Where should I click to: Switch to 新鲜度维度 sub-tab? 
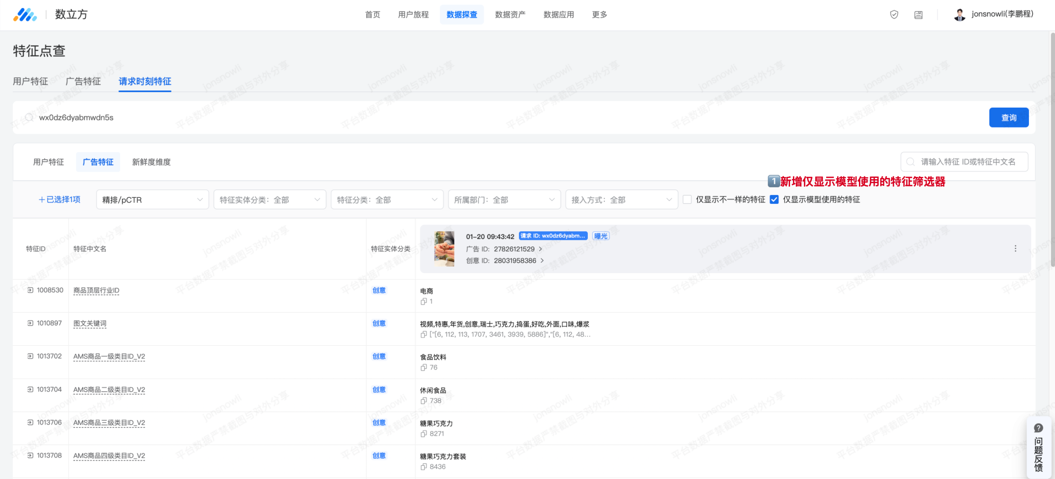click(x=151, y=162)
